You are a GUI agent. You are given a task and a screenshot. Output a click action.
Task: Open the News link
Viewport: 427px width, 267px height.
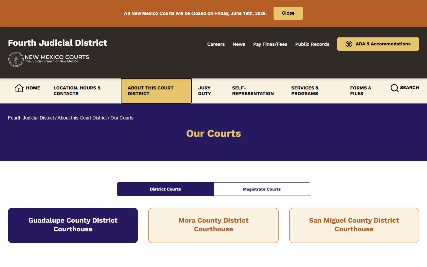[x=239, y=44]
